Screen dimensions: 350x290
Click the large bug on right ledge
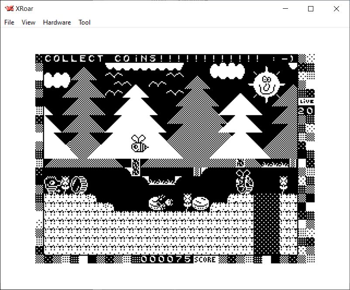(x=244, y=181)
